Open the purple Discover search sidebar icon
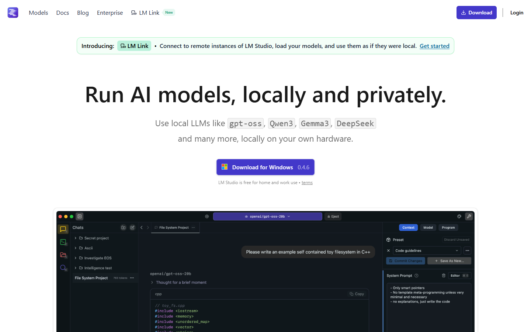531x332 pixels. [x=63, y=268]
